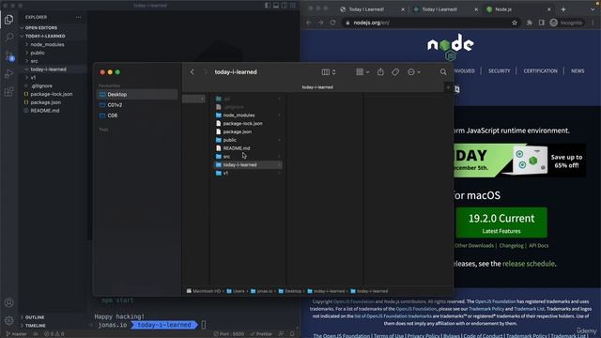
Task: Click Port 5500 status bar item
Action: point(229,334)
